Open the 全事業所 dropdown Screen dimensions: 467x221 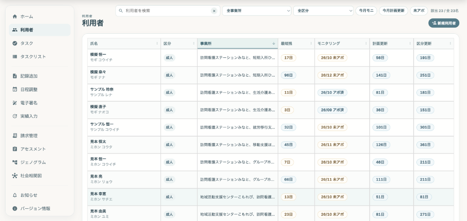[257, 10]
